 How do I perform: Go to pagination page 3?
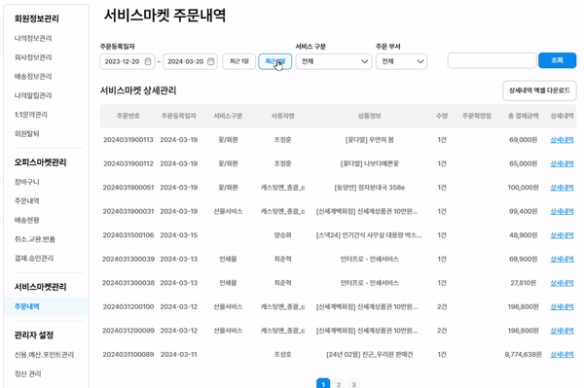click(x=354, y=384)
